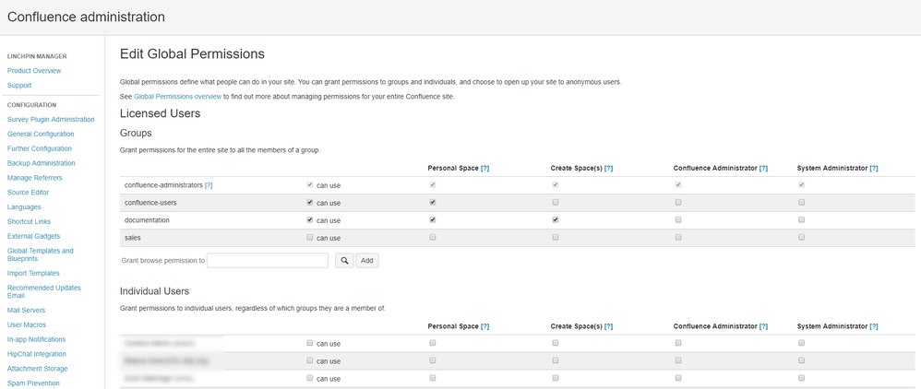The image size is (921, 389).
Task: Open Languages settings
Action: click(24, 207)
